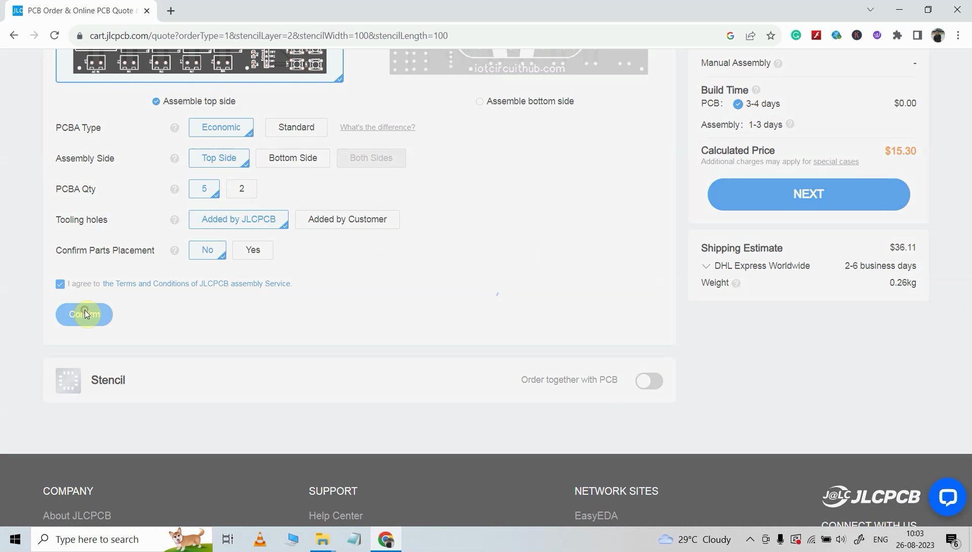Open the JLCPCB live chat bubble

pyautogui.click(x=947, y=496)
